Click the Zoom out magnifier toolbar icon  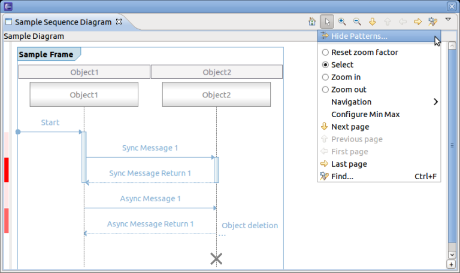357,22
